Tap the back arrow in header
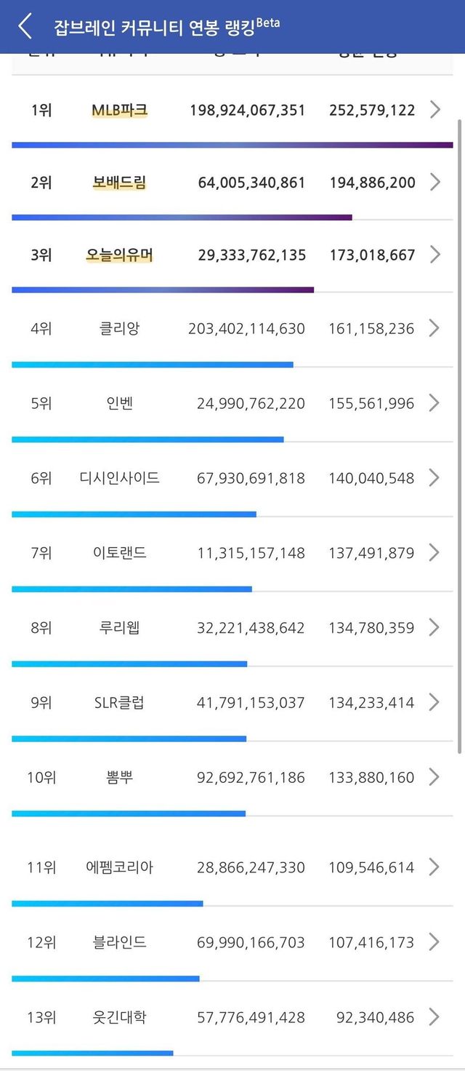Image resolution: width=465 pixels, height=1071 pixels. (x=25, y=26)
